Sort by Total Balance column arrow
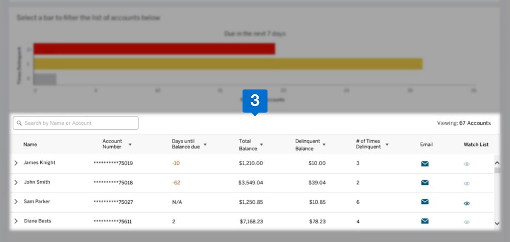 click(x=262, y=145)
